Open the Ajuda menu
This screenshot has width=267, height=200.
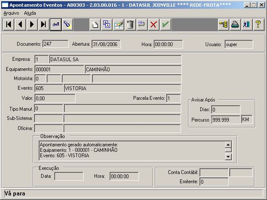pyautogui.click(x=30, y=13)
